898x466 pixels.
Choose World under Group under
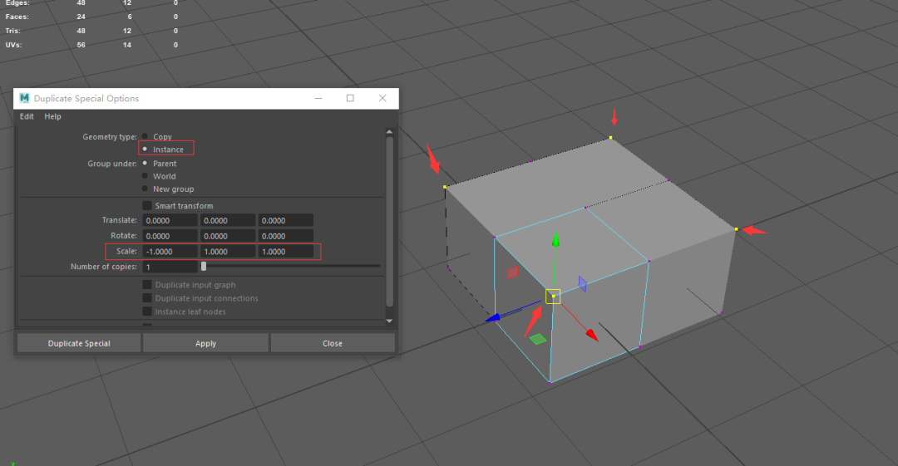(145, 176)
